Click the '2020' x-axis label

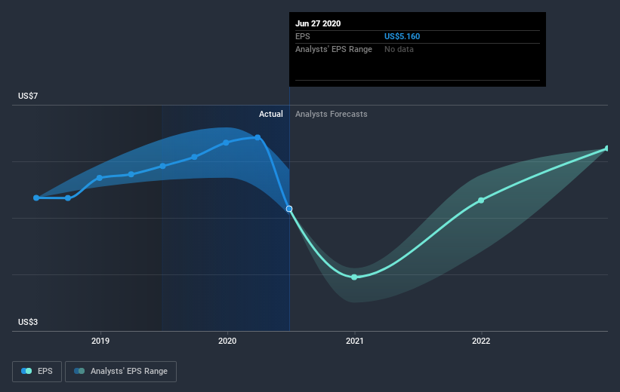(x=227, y=341)
